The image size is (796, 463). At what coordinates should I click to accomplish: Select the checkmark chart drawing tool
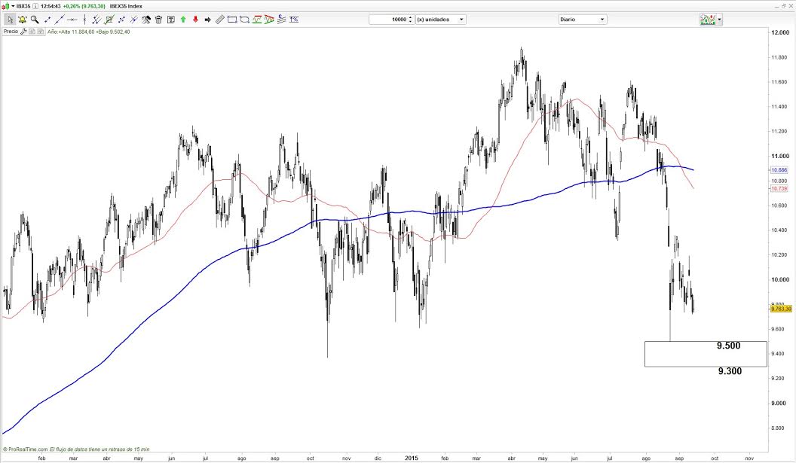(x=109, y=20)
